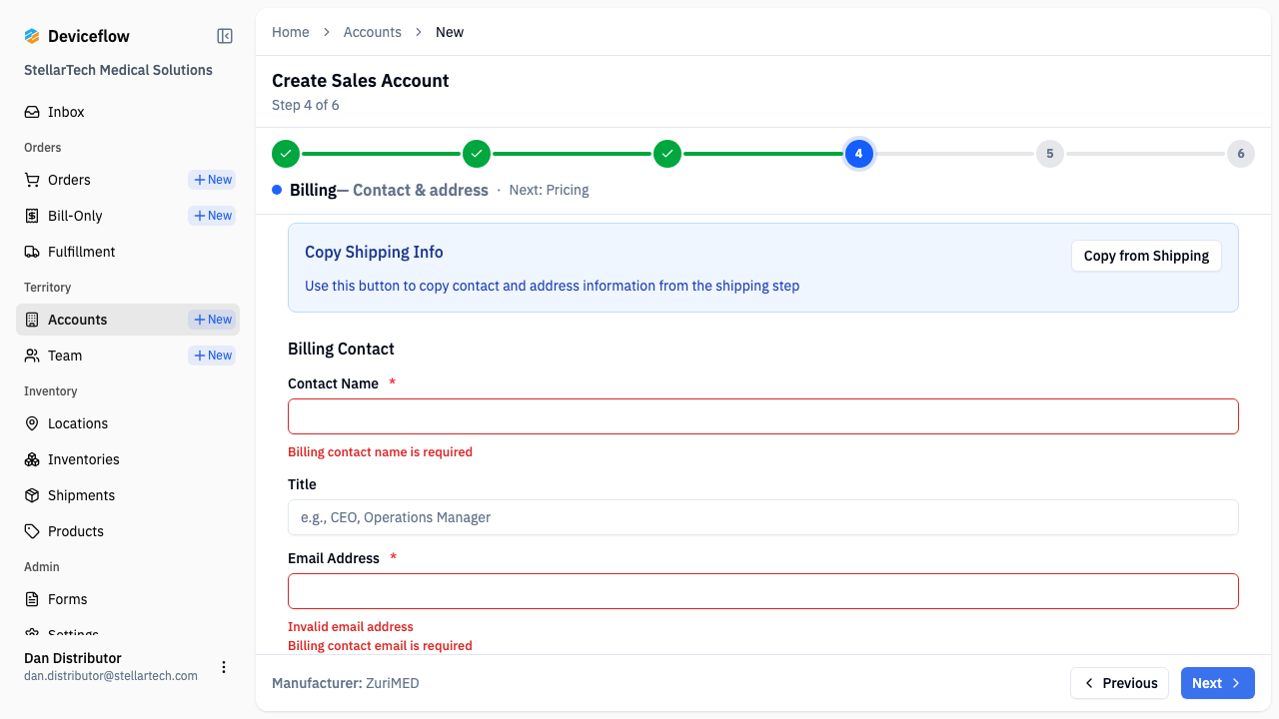Image resolution: width=1279 pixels, height=719 pixels.
Task: Jump to step 5 in the progress stepper
Action: click(x=1049, y=154)
